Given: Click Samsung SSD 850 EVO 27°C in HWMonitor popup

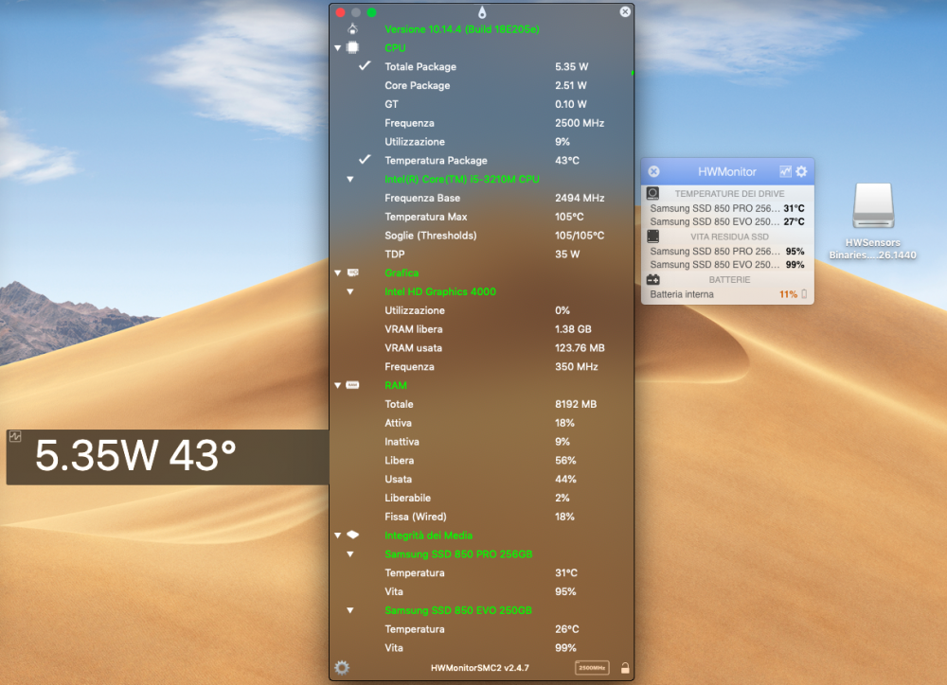Looking at the screenshot, I should pos(727,221).
